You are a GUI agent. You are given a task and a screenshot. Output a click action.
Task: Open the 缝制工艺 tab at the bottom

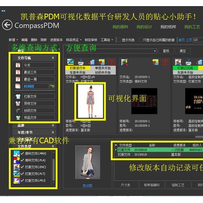[178, 185]
